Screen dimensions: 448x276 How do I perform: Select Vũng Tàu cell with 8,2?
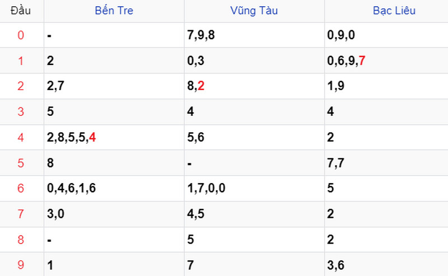coord(254,86)
